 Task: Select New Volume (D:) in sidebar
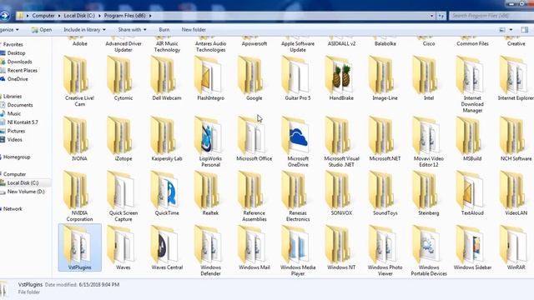click(26, 192)
